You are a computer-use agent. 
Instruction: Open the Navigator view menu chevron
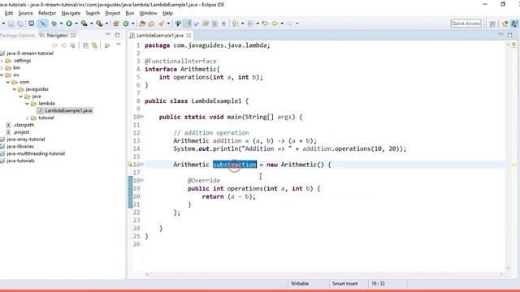[119, 45]
